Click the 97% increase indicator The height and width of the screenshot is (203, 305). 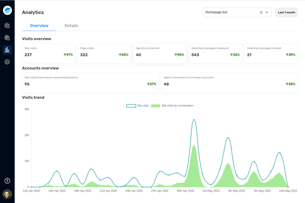coord(68,55)
